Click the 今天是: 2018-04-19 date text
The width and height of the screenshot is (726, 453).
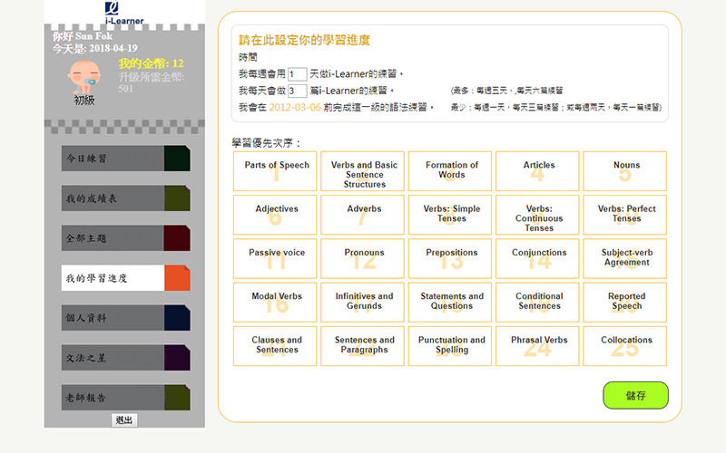[95, 48]
